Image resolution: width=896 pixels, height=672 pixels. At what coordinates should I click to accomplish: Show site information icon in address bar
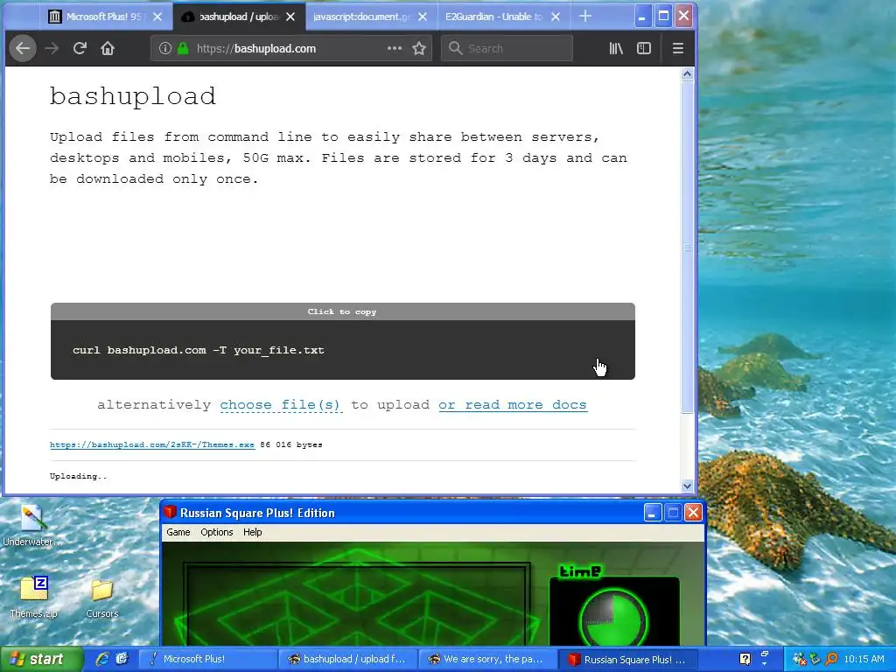click(165, 49)
